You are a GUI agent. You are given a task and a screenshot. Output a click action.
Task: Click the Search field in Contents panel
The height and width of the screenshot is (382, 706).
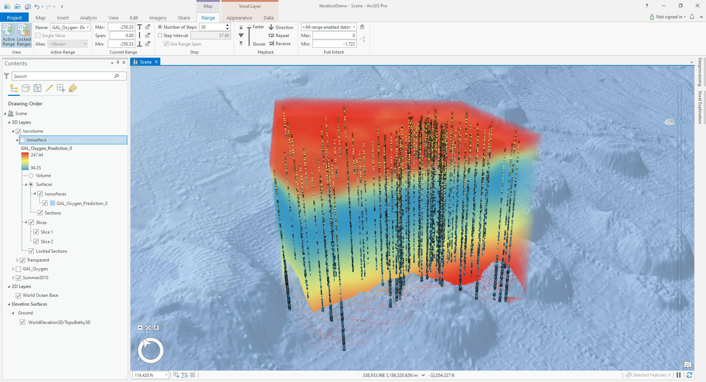click(x=63, y=76)
